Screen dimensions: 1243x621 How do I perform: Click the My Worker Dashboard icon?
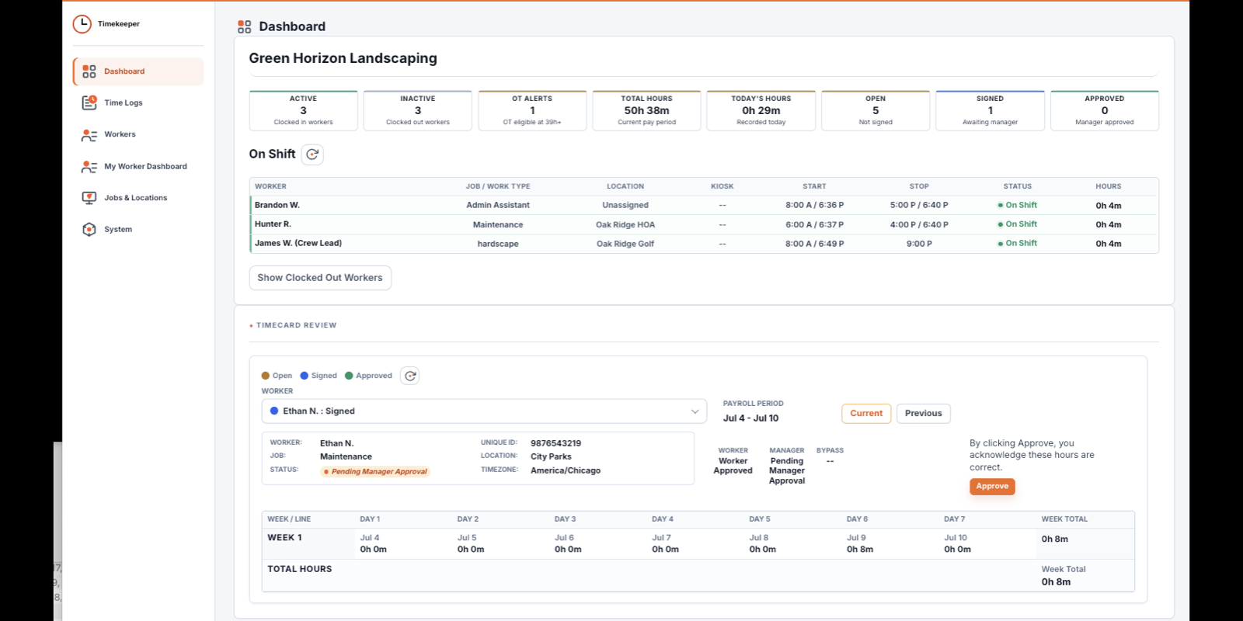point(89,167)
